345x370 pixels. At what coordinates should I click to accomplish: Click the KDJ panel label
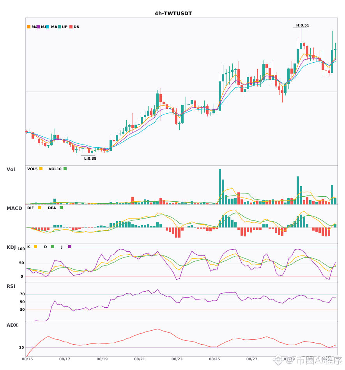11,247
